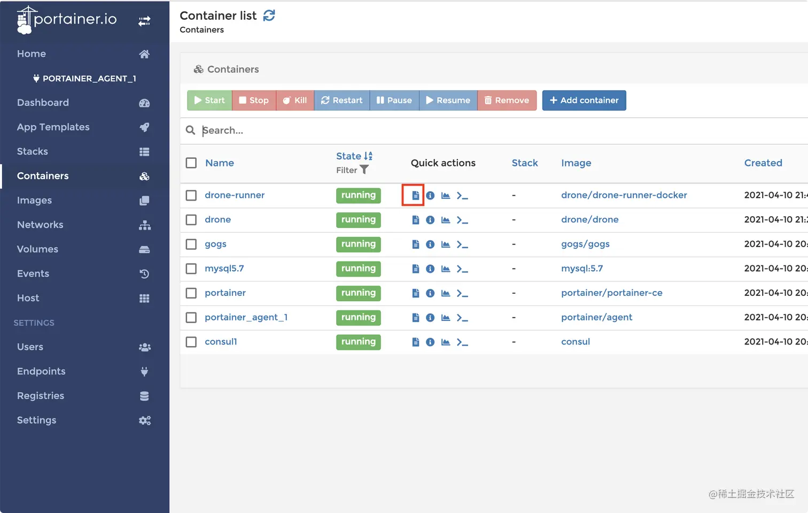
Task: Check the gogs row checkbox
Action: pyautogui.click(x=191, y=244)
